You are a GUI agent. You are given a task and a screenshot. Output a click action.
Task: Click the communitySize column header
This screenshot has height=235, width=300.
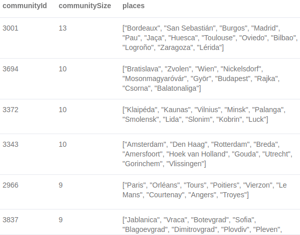coord(85,6)
